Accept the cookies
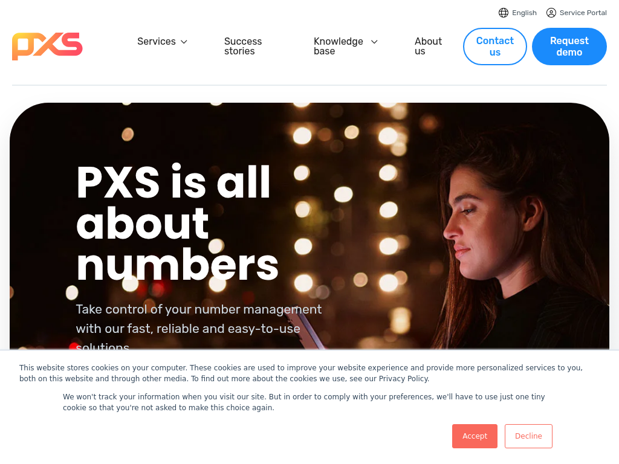 475,436
